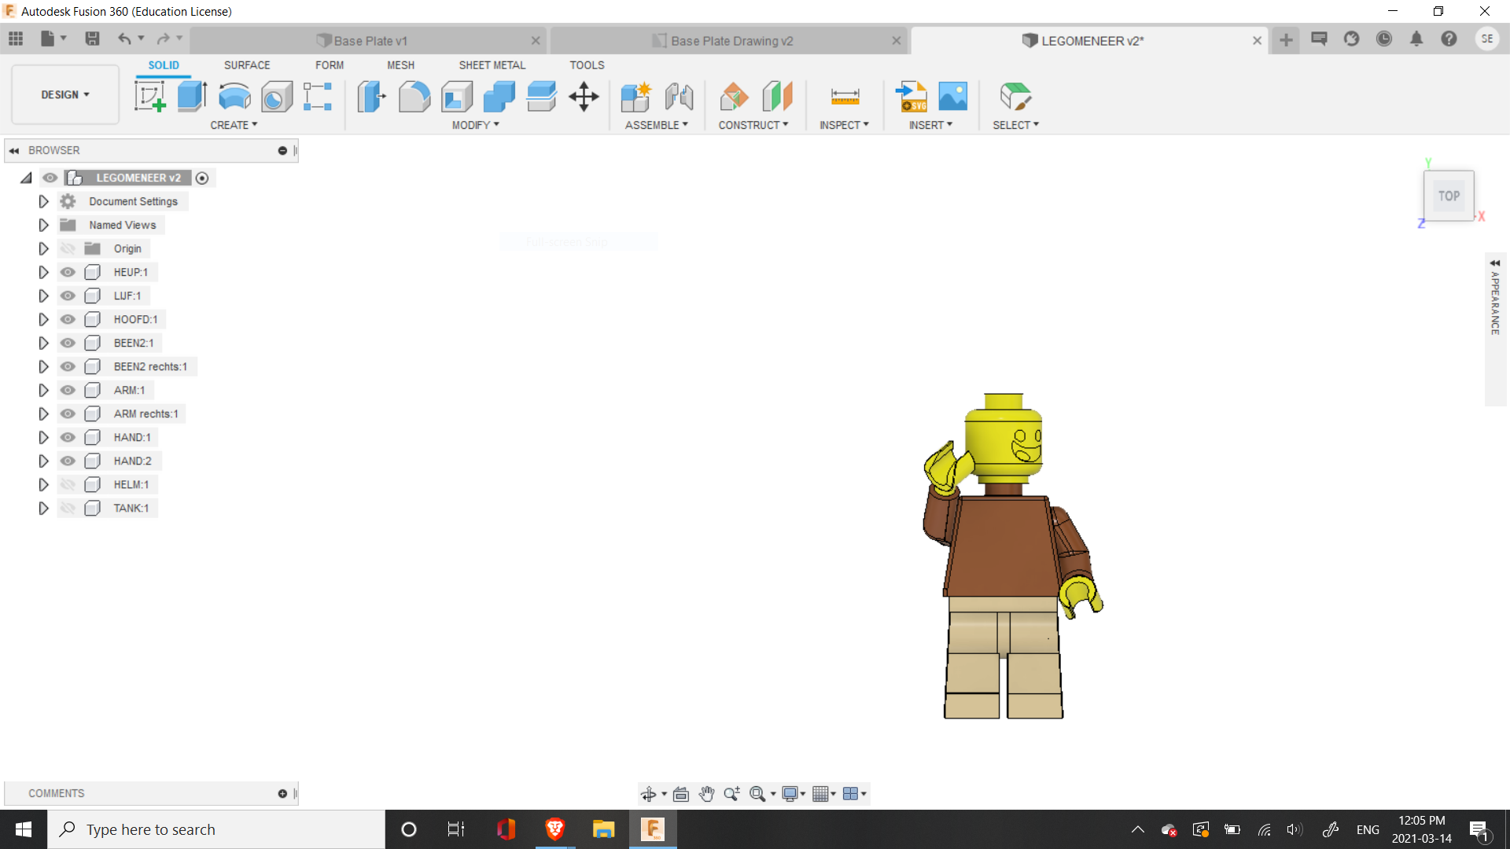This screenshot has height=849, width=1510.
Task: Switch to the SHEET METAL tab
Action: click(x=492, y=65)
